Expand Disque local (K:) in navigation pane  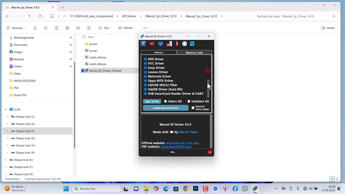click(x=7, y=153)
